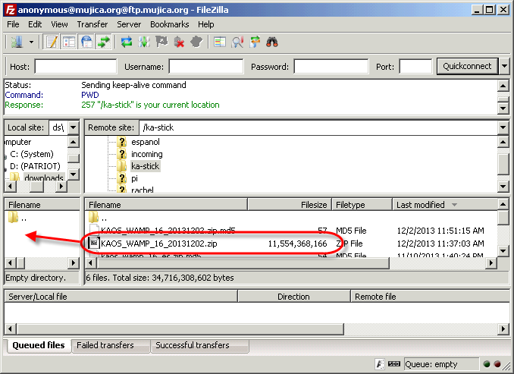The height and width of the screenshot is (374, 514).
Task: Select KAOS_WAMP_16_20131202.zip.md5 file
Action: click(x=168, y=231)
